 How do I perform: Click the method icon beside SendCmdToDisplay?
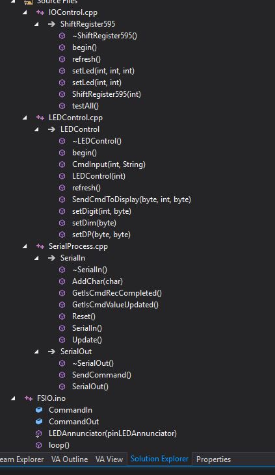[62, 199]
